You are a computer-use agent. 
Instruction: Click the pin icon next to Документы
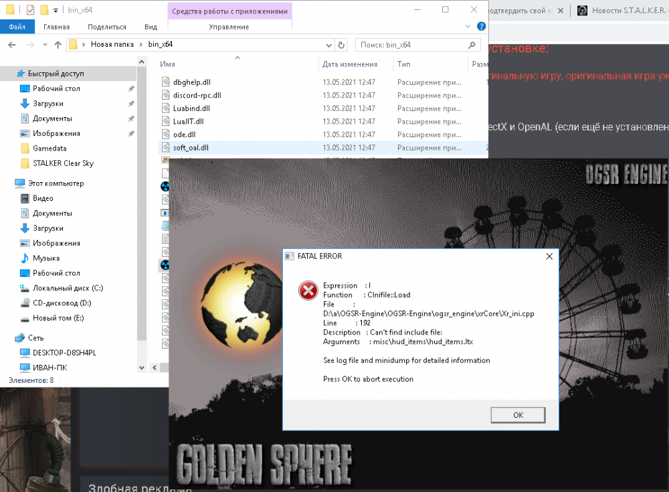pos(131,118)
